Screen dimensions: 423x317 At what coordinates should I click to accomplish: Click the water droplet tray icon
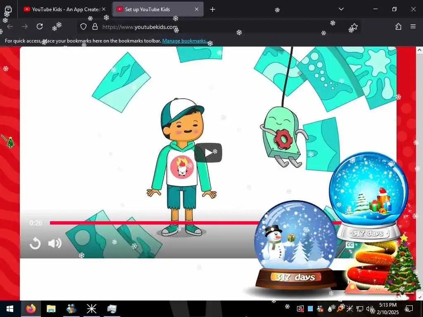[x=330, y=309]
